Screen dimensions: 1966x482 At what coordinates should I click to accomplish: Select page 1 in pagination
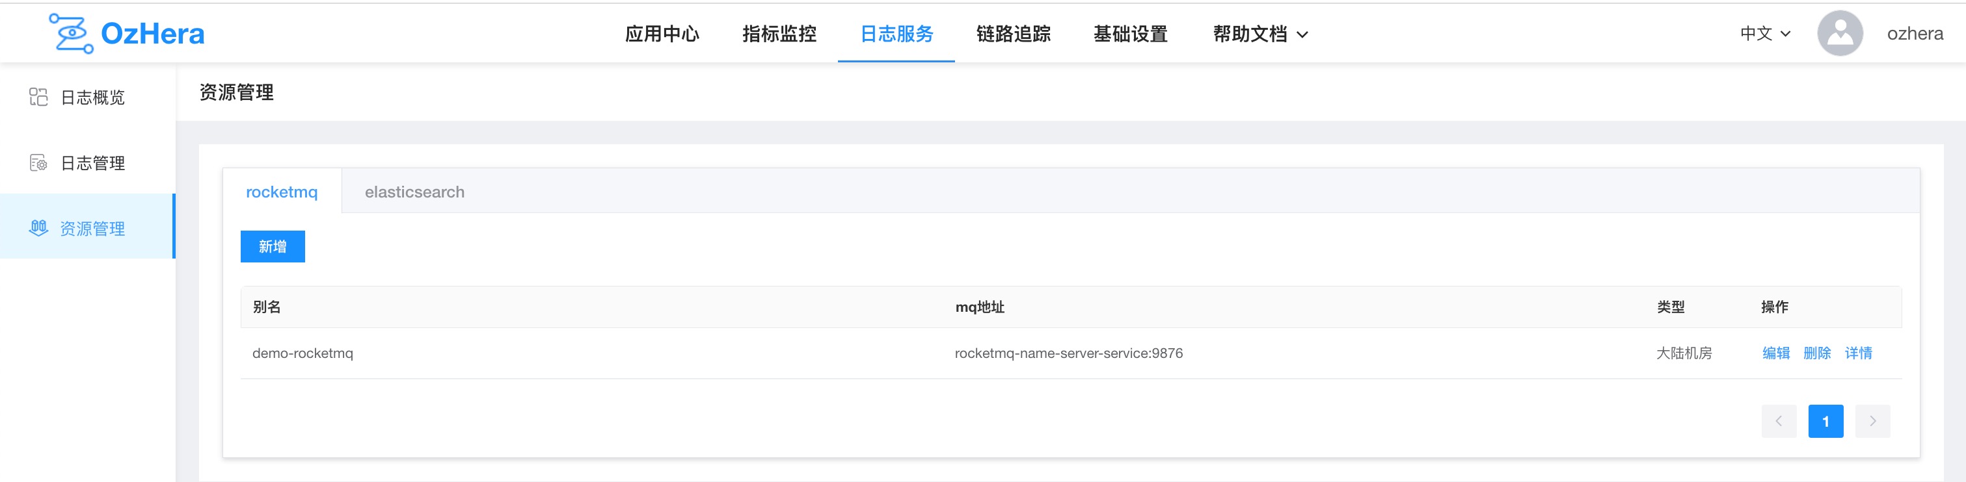point(1825,421)
